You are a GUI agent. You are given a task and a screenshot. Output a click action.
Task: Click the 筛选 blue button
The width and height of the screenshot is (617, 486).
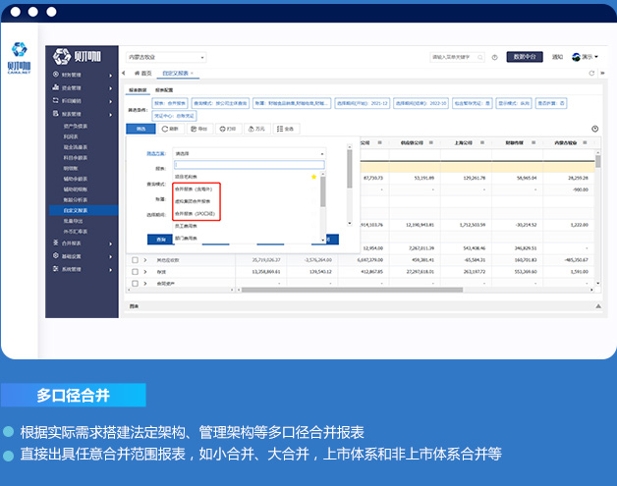[140, 129]
